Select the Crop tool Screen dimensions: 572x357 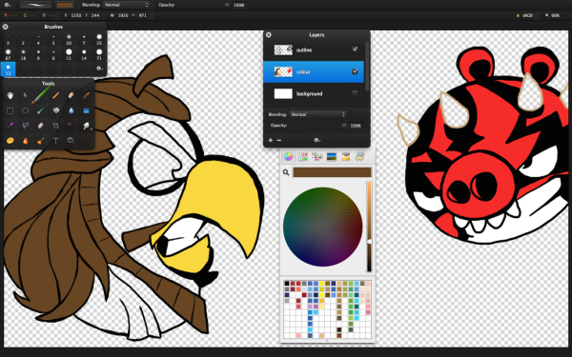click(x=56, y=126)
